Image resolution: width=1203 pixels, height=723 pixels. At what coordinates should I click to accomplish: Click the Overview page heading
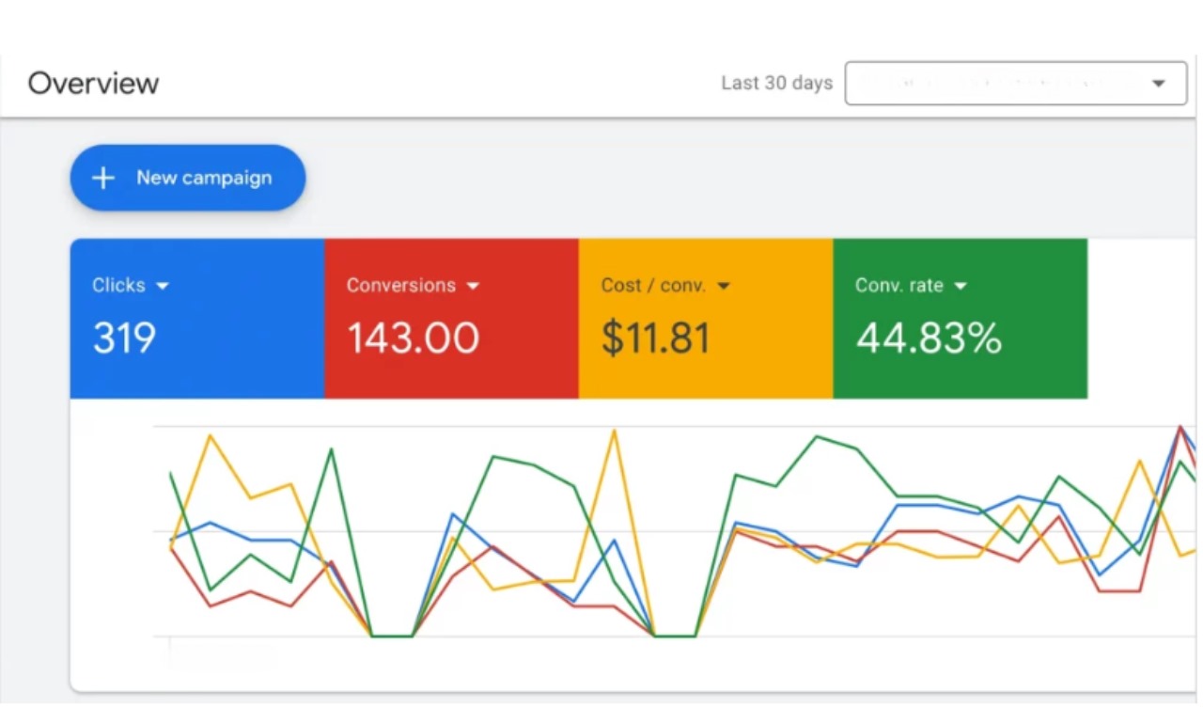(93, 83)
